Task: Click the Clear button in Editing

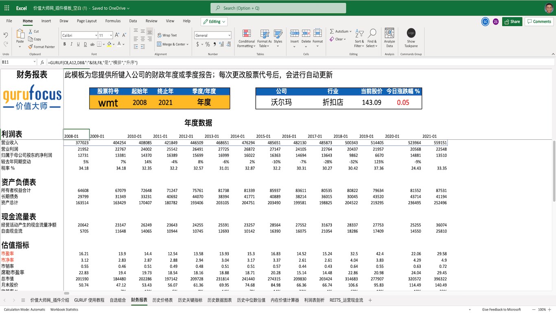Action: pyautogui.click(x=337, y=39)
